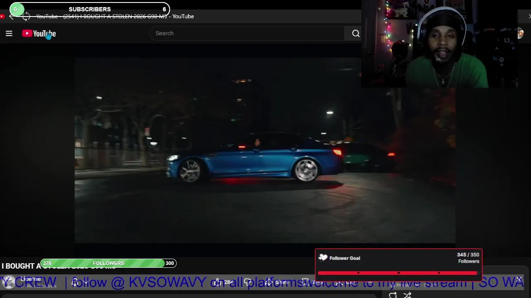Go to YouTube home via logo

coord(39,34)
